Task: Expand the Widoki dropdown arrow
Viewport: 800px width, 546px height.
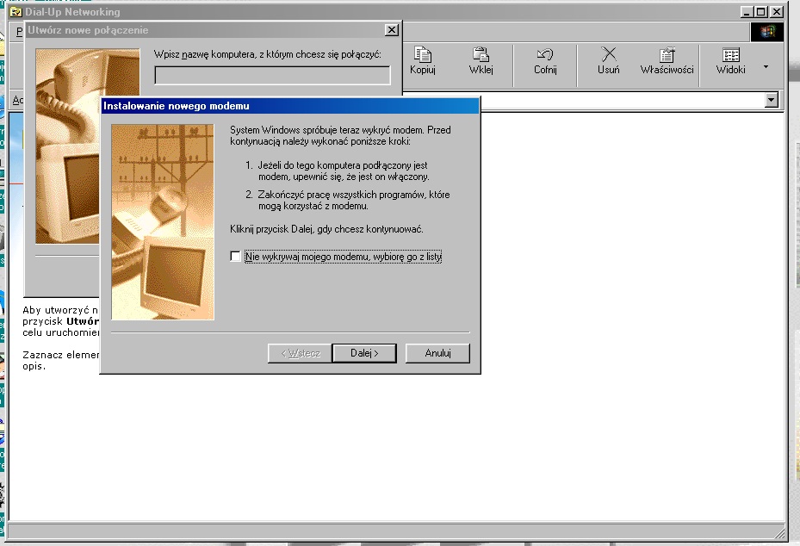Action: (x=766, y=67)
